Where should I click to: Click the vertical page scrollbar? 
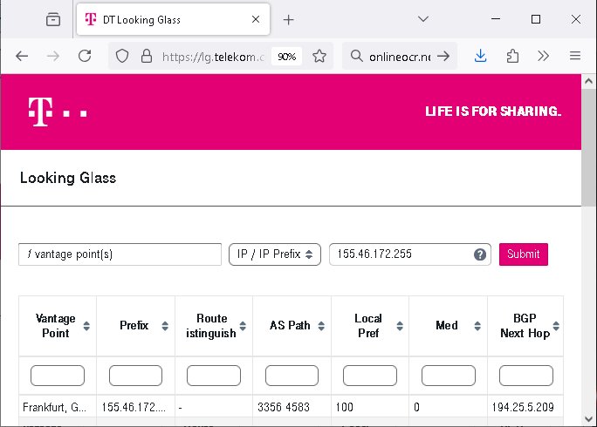point(588,147)
